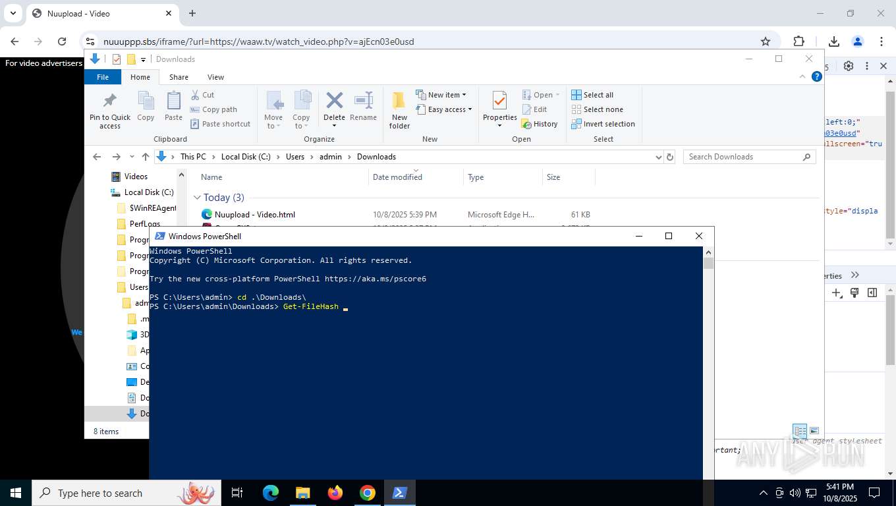
Task: Open a new Chrome tab
Action: [x=192, y=13]
